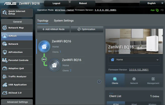Screen dimensions: 165x105
Task: Click the USB status icon in header
Action: [162, 10]
